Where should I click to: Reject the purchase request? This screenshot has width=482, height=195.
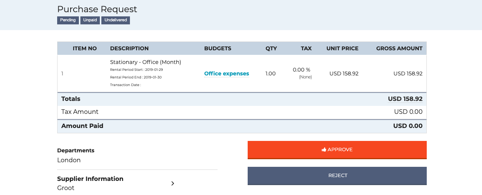coord(337,176)
